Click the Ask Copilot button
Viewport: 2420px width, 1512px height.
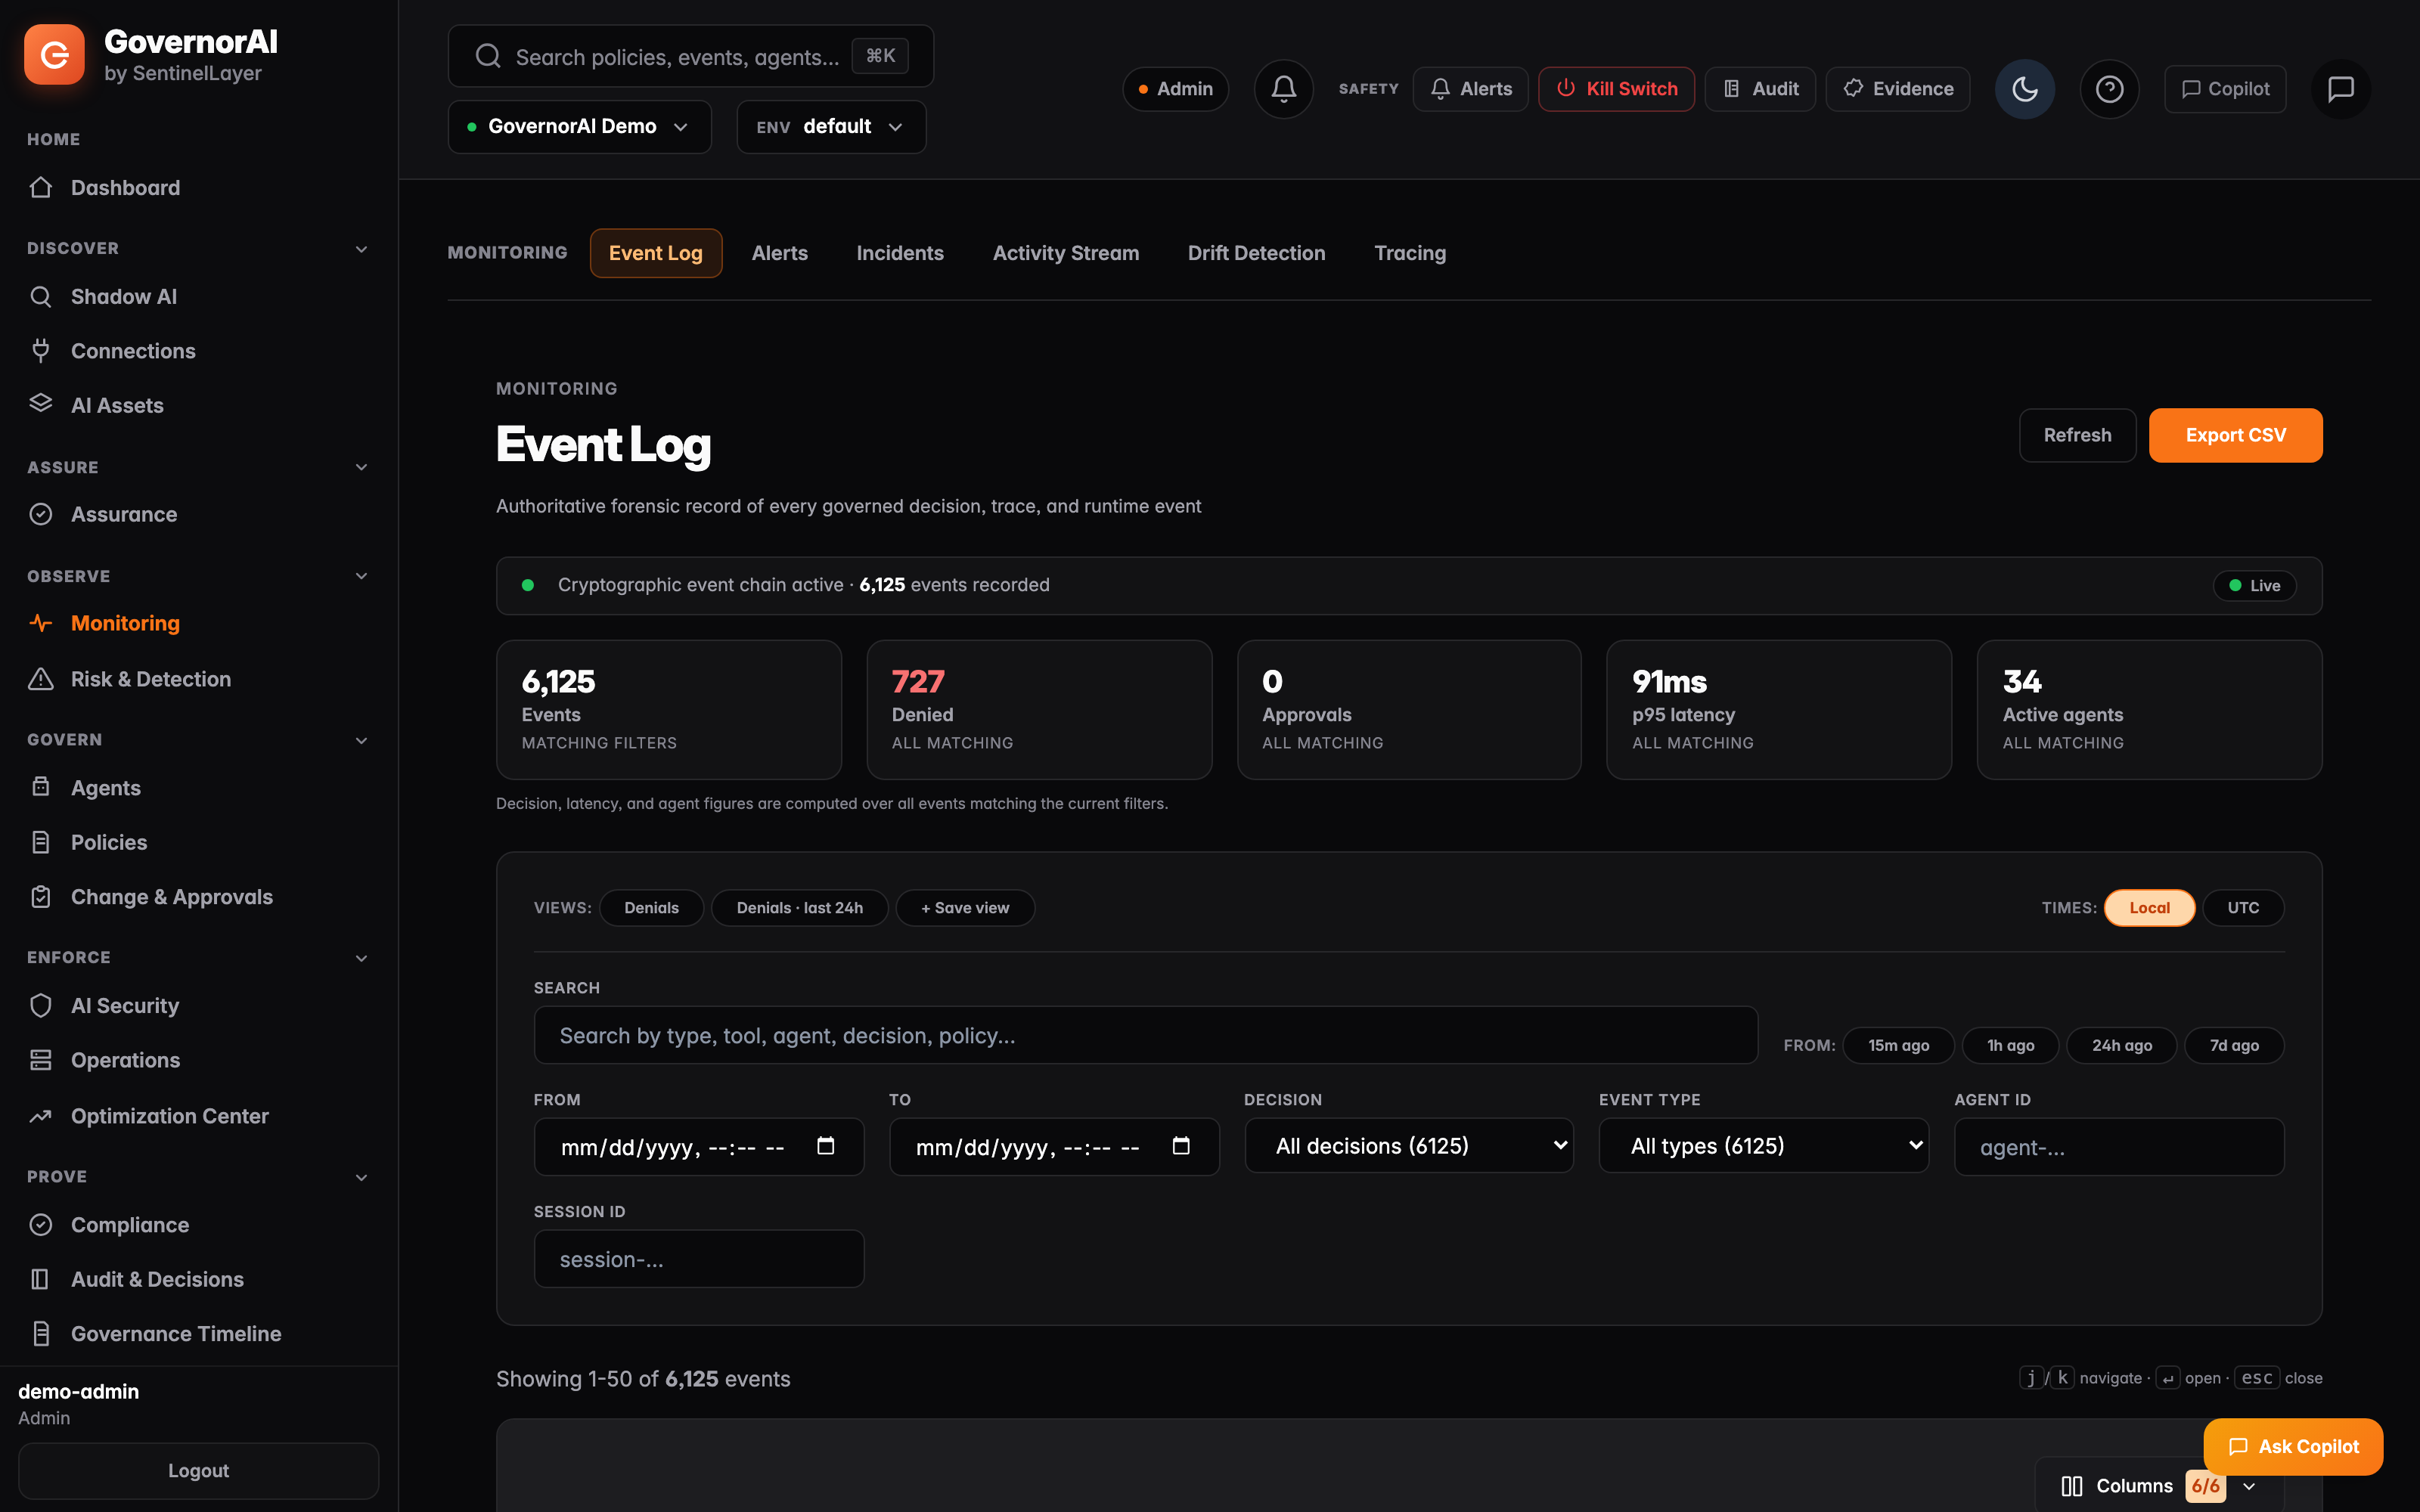2293,1447
